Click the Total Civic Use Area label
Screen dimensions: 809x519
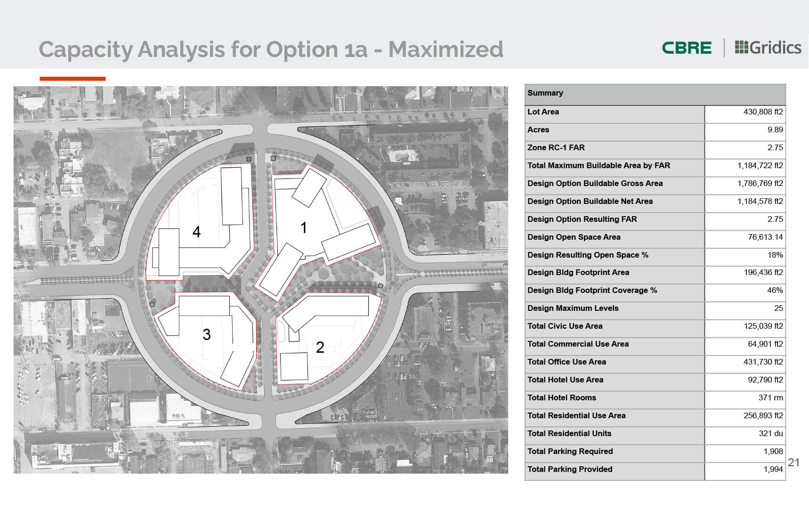point(565,326)
